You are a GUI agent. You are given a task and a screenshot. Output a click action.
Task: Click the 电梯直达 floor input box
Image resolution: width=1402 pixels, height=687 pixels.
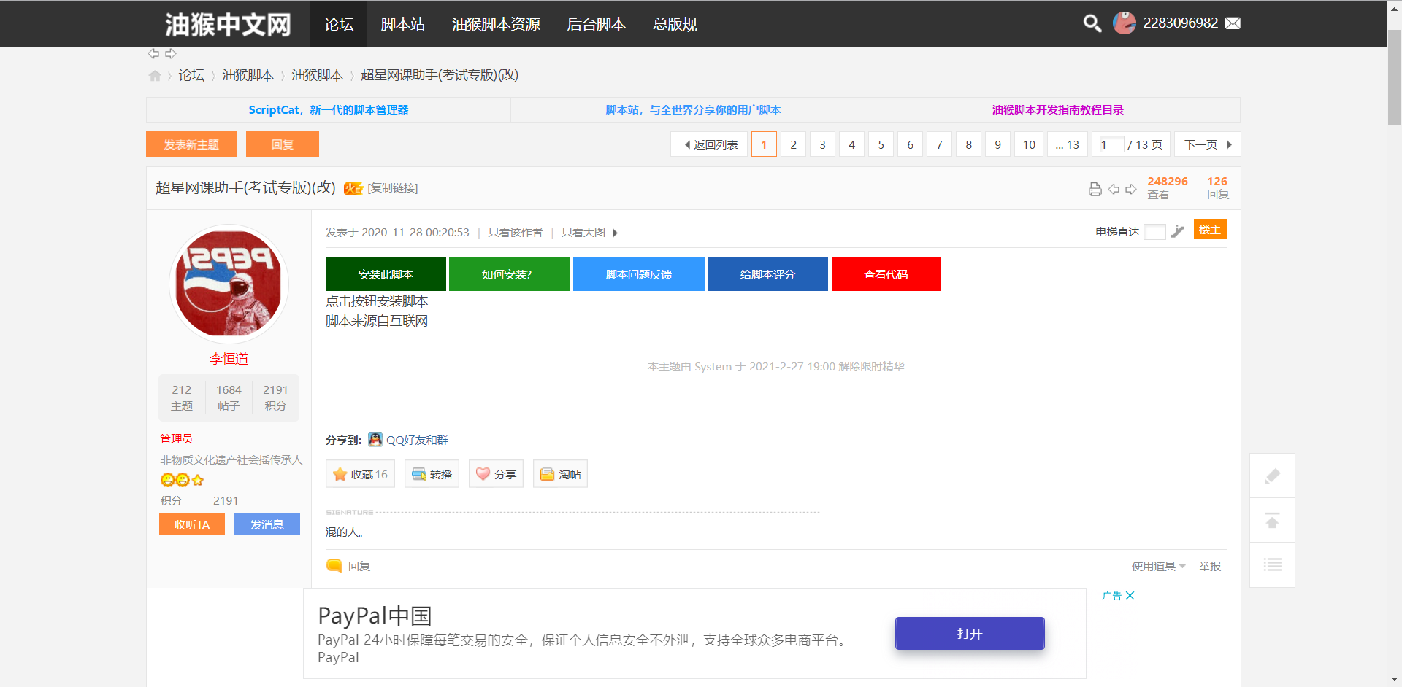coord(1154,232)
